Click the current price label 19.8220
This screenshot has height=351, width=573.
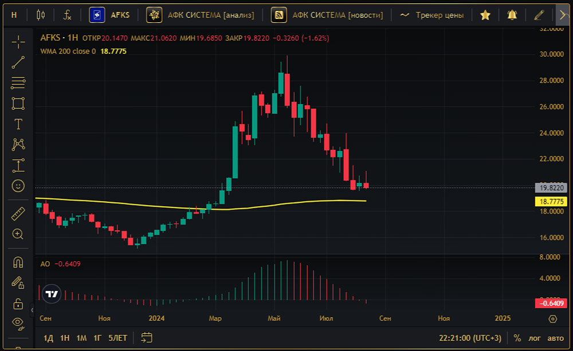click(551, 188)
